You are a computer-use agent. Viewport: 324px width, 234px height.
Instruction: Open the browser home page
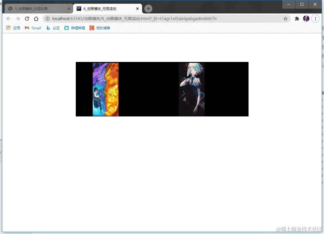pos(36,19)
